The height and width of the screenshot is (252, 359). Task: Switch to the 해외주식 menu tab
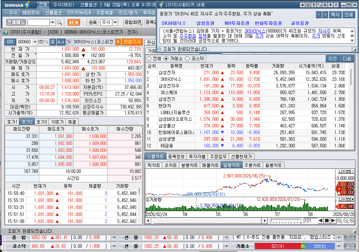click(x=31, y=13)
